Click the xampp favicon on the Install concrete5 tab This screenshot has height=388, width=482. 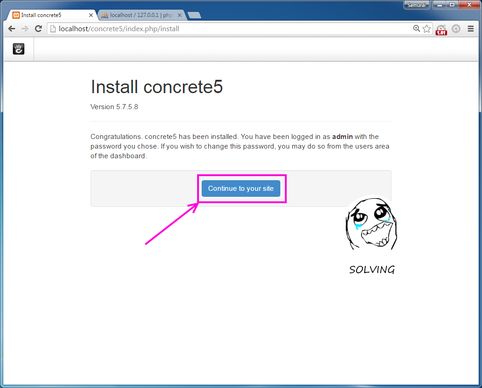(x=16, y=15)
